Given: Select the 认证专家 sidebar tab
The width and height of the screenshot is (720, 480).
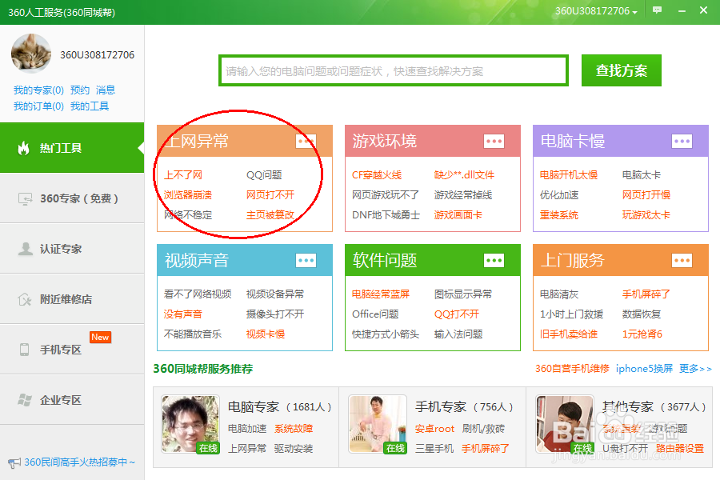Looking at the screenshot, I should pyautogui.click(x=72, y=249).
